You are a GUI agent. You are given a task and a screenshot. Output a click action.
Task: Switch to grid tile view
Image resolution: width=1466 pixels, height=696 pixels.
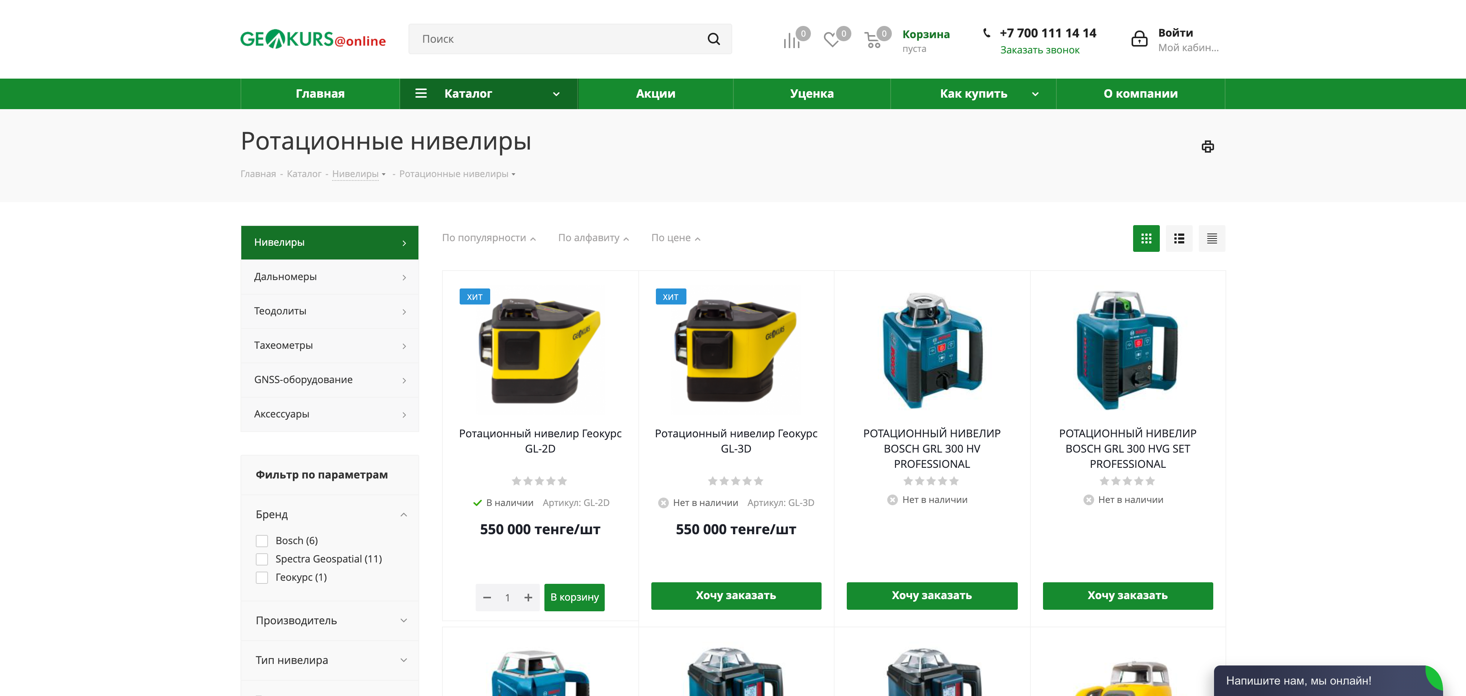[x=1146, y=238]
